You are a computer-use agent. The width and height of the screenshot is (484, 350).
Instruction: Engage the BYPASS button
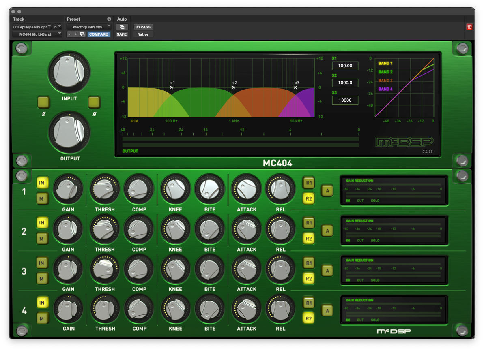(x=142, y=27)
